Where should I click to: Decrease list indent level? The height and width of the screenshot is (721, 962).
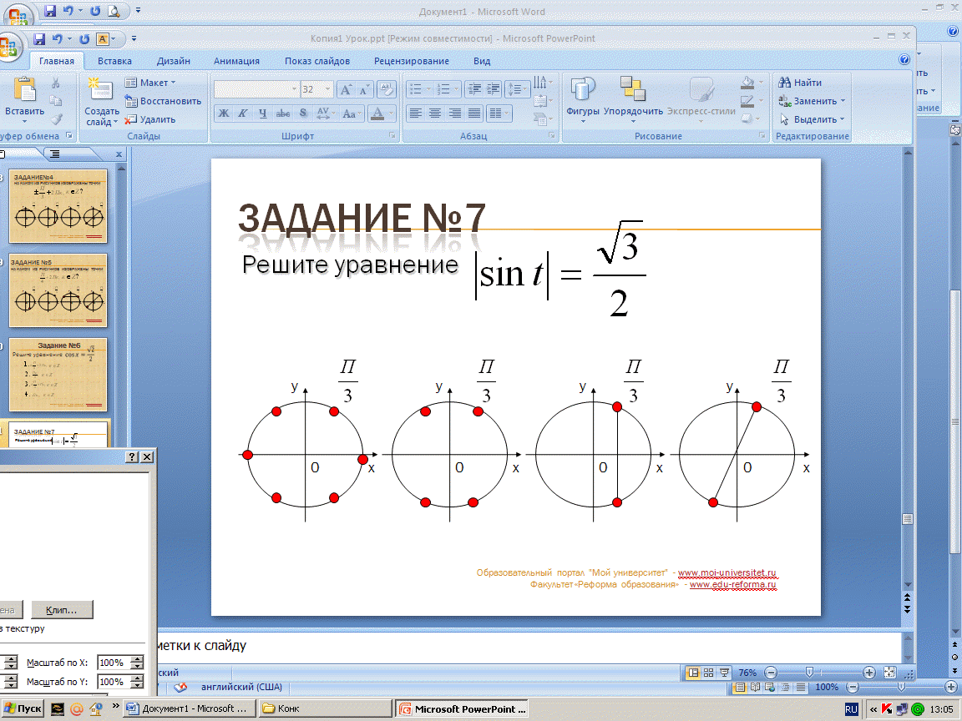(x=474, y=89)
